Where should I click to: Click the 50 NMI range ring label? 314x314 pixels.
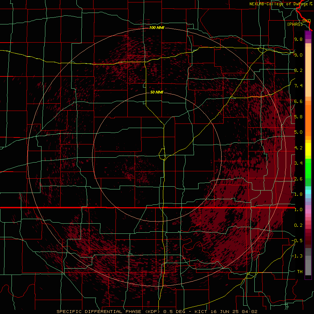(x=157, y=92)
